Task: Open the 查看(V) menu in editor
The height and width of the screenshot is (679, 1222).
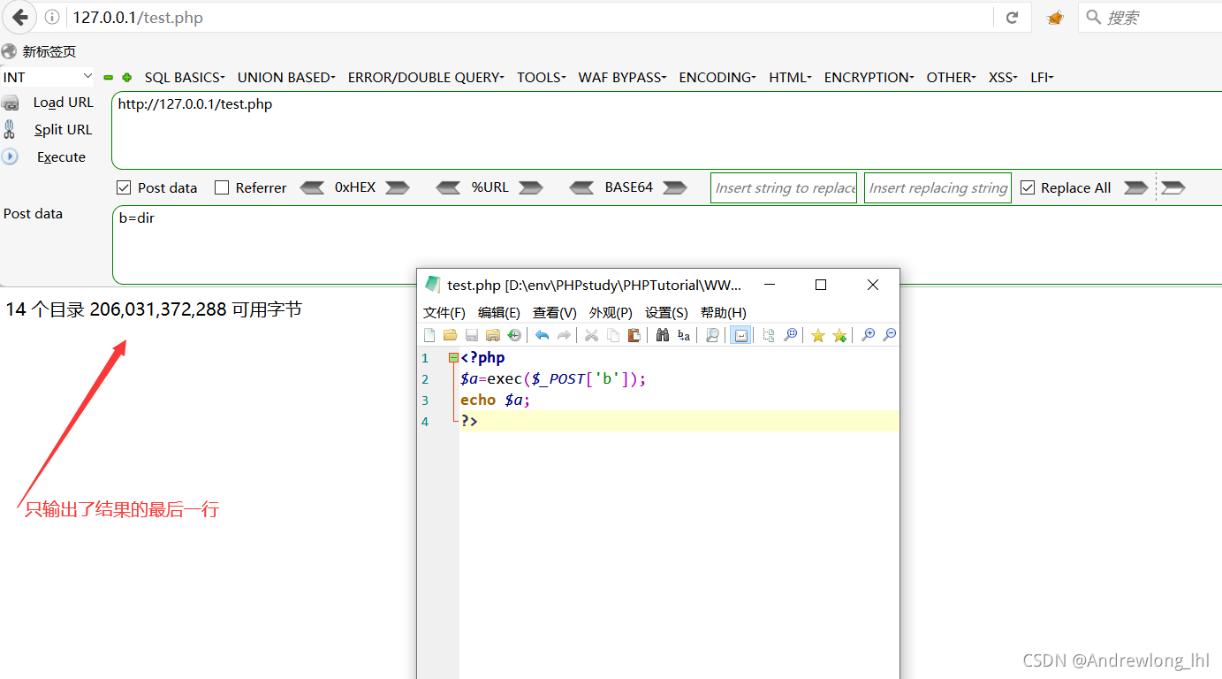Action: pos(555,313)
